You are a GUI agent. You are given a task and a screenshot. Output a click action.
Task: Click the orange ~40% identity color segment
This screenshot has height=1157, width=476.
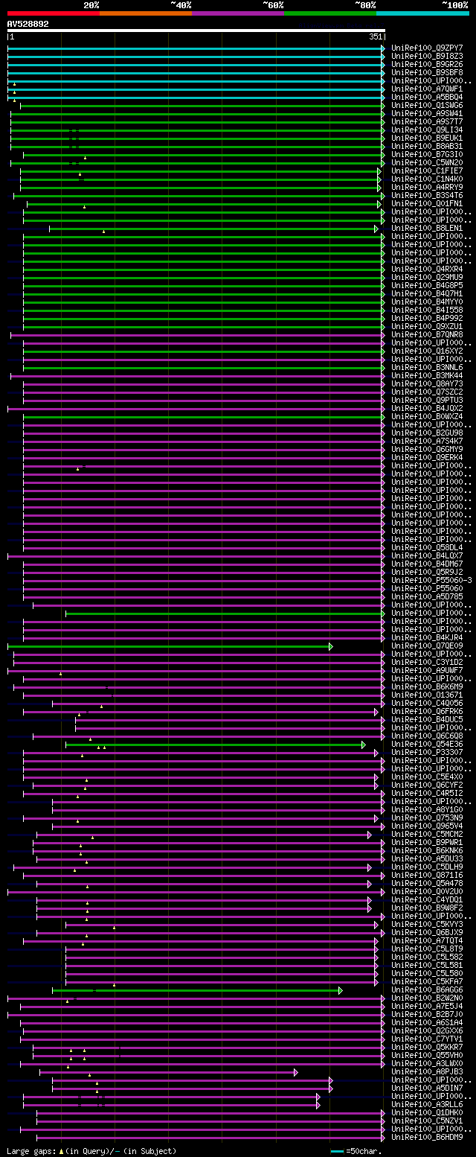(x=146, y=13)
